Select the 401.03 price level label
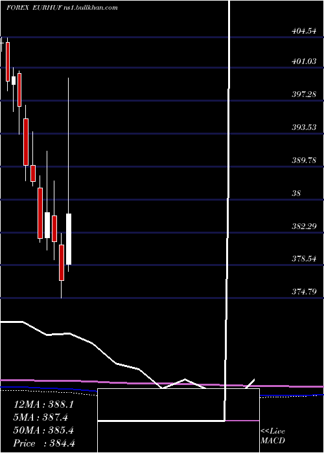The height and width of the screenshot is (453, 324). tap(303, 61)
